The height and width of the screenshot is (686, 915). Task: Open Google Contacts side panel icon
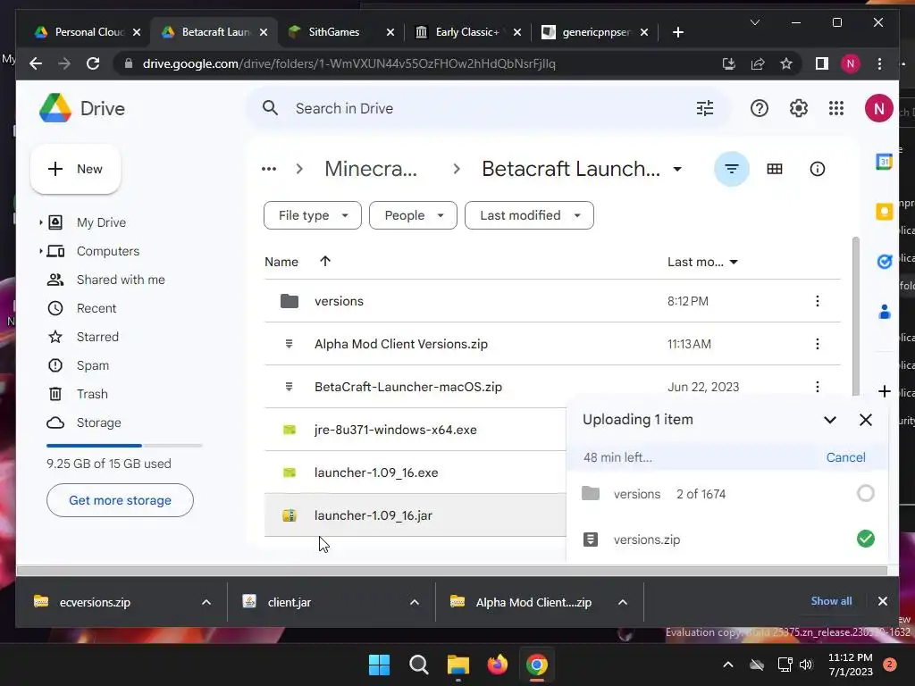[x=885, y=312]
